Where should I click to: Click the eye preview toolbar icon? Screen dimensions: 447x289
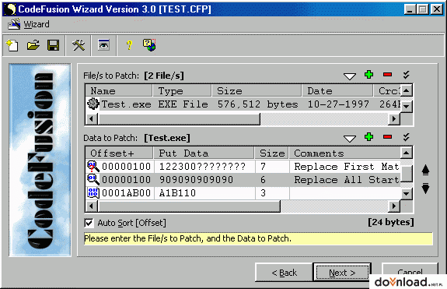103,45
